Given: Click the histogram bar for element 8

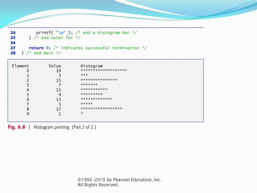Looking at the screenshot, I should click(x=101, y=109).
